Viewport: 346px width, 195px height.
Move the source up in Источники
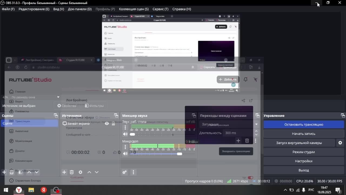(89, 172)
